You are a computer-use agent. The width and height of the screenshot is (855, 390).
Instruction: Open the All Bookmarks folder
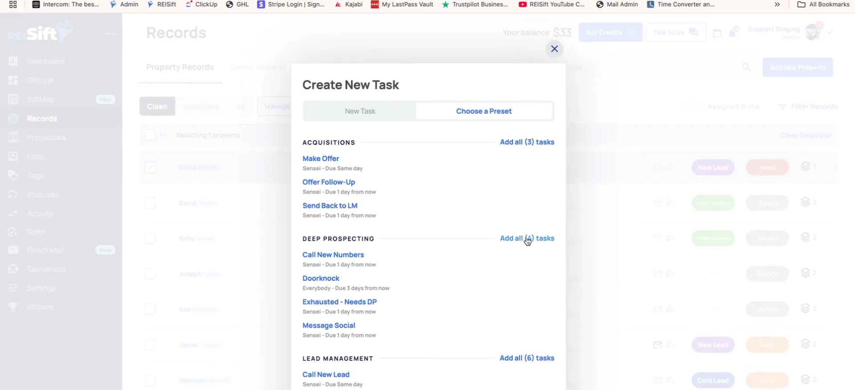pyautogui.click(x=823, y=4)
